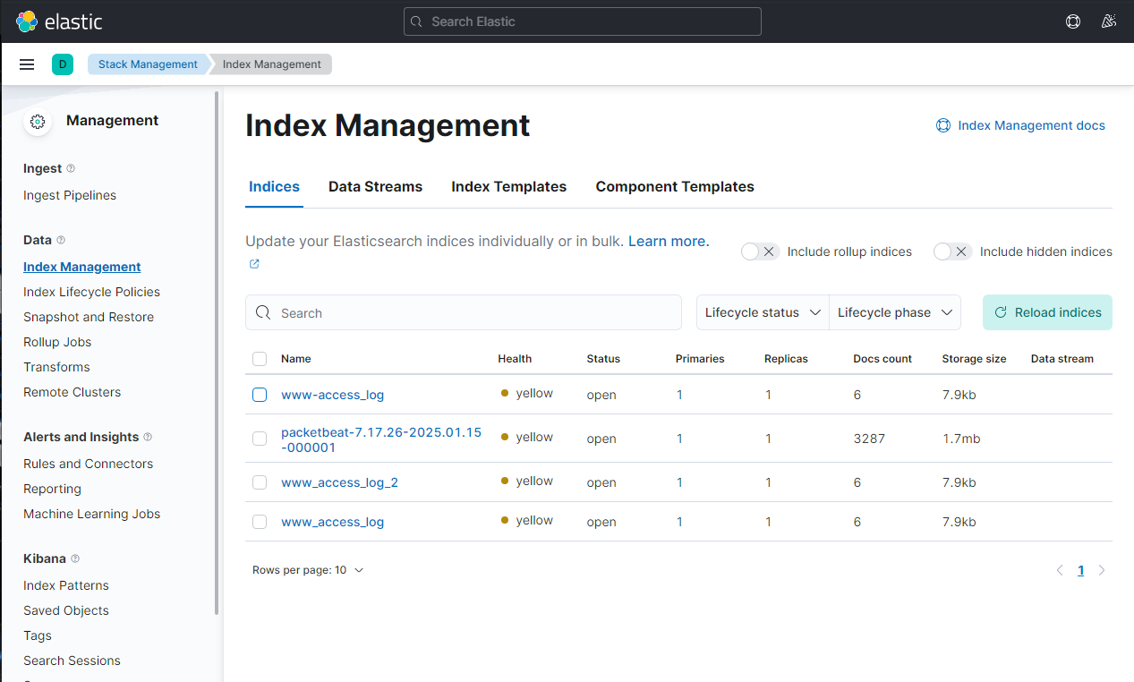Screen dimensions: 1134x682
Task: Go to previous page arrow
Action: [x=1060, y=570]
